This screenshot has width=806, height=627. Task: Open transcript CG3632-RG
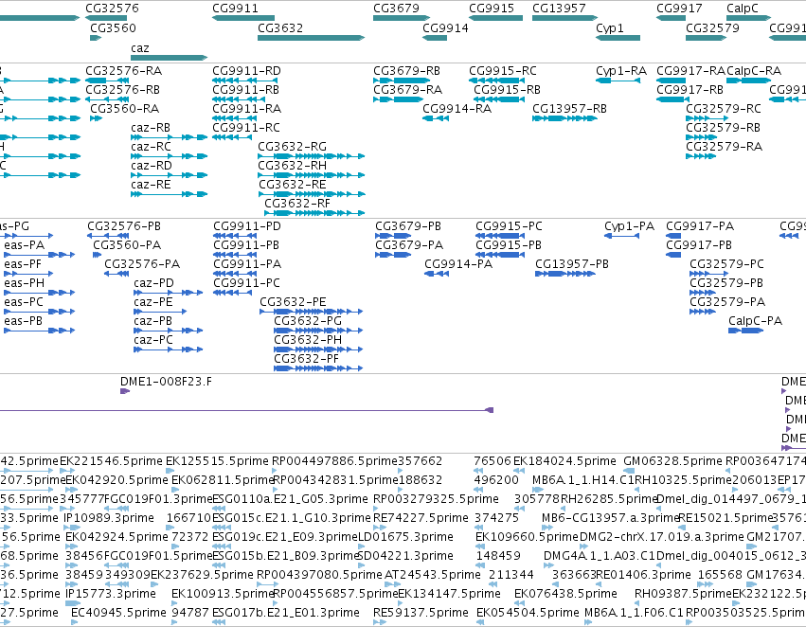point(292,147)
